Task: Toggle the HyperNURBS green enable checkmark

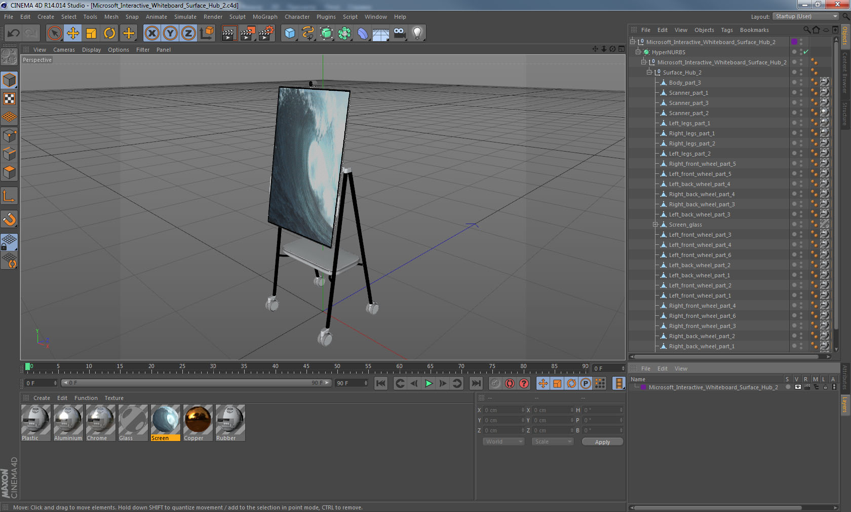Action: coord(806,52)
